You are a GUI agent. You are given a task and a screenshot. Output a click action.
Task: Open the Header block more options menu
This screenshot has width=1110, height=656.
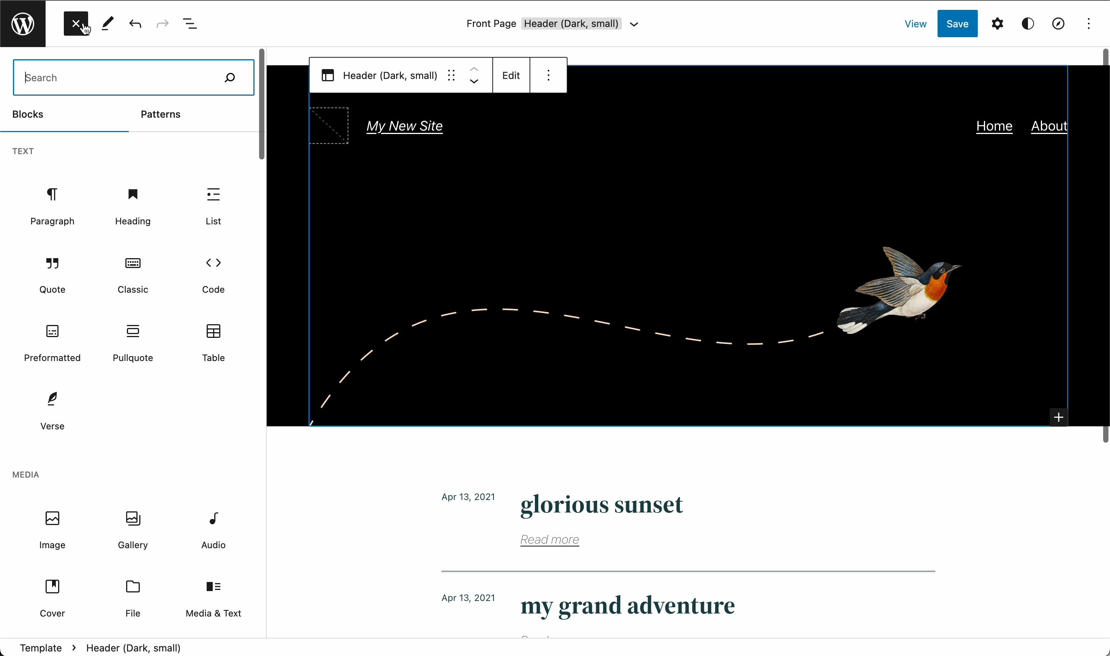point(549,75)
